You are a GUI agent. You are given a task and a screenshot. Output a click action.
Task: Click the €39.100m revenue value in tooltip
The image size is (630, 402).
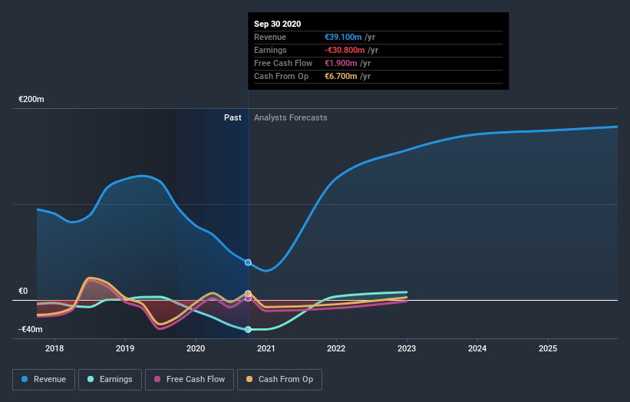click(x=343, y=37)
